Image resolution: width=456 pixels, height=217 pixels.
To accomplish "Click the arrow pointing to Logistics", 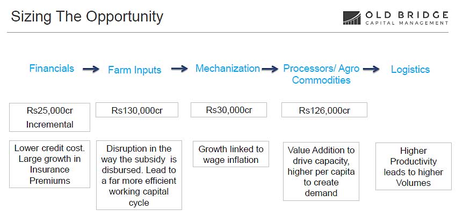I will tap(372, 69).
